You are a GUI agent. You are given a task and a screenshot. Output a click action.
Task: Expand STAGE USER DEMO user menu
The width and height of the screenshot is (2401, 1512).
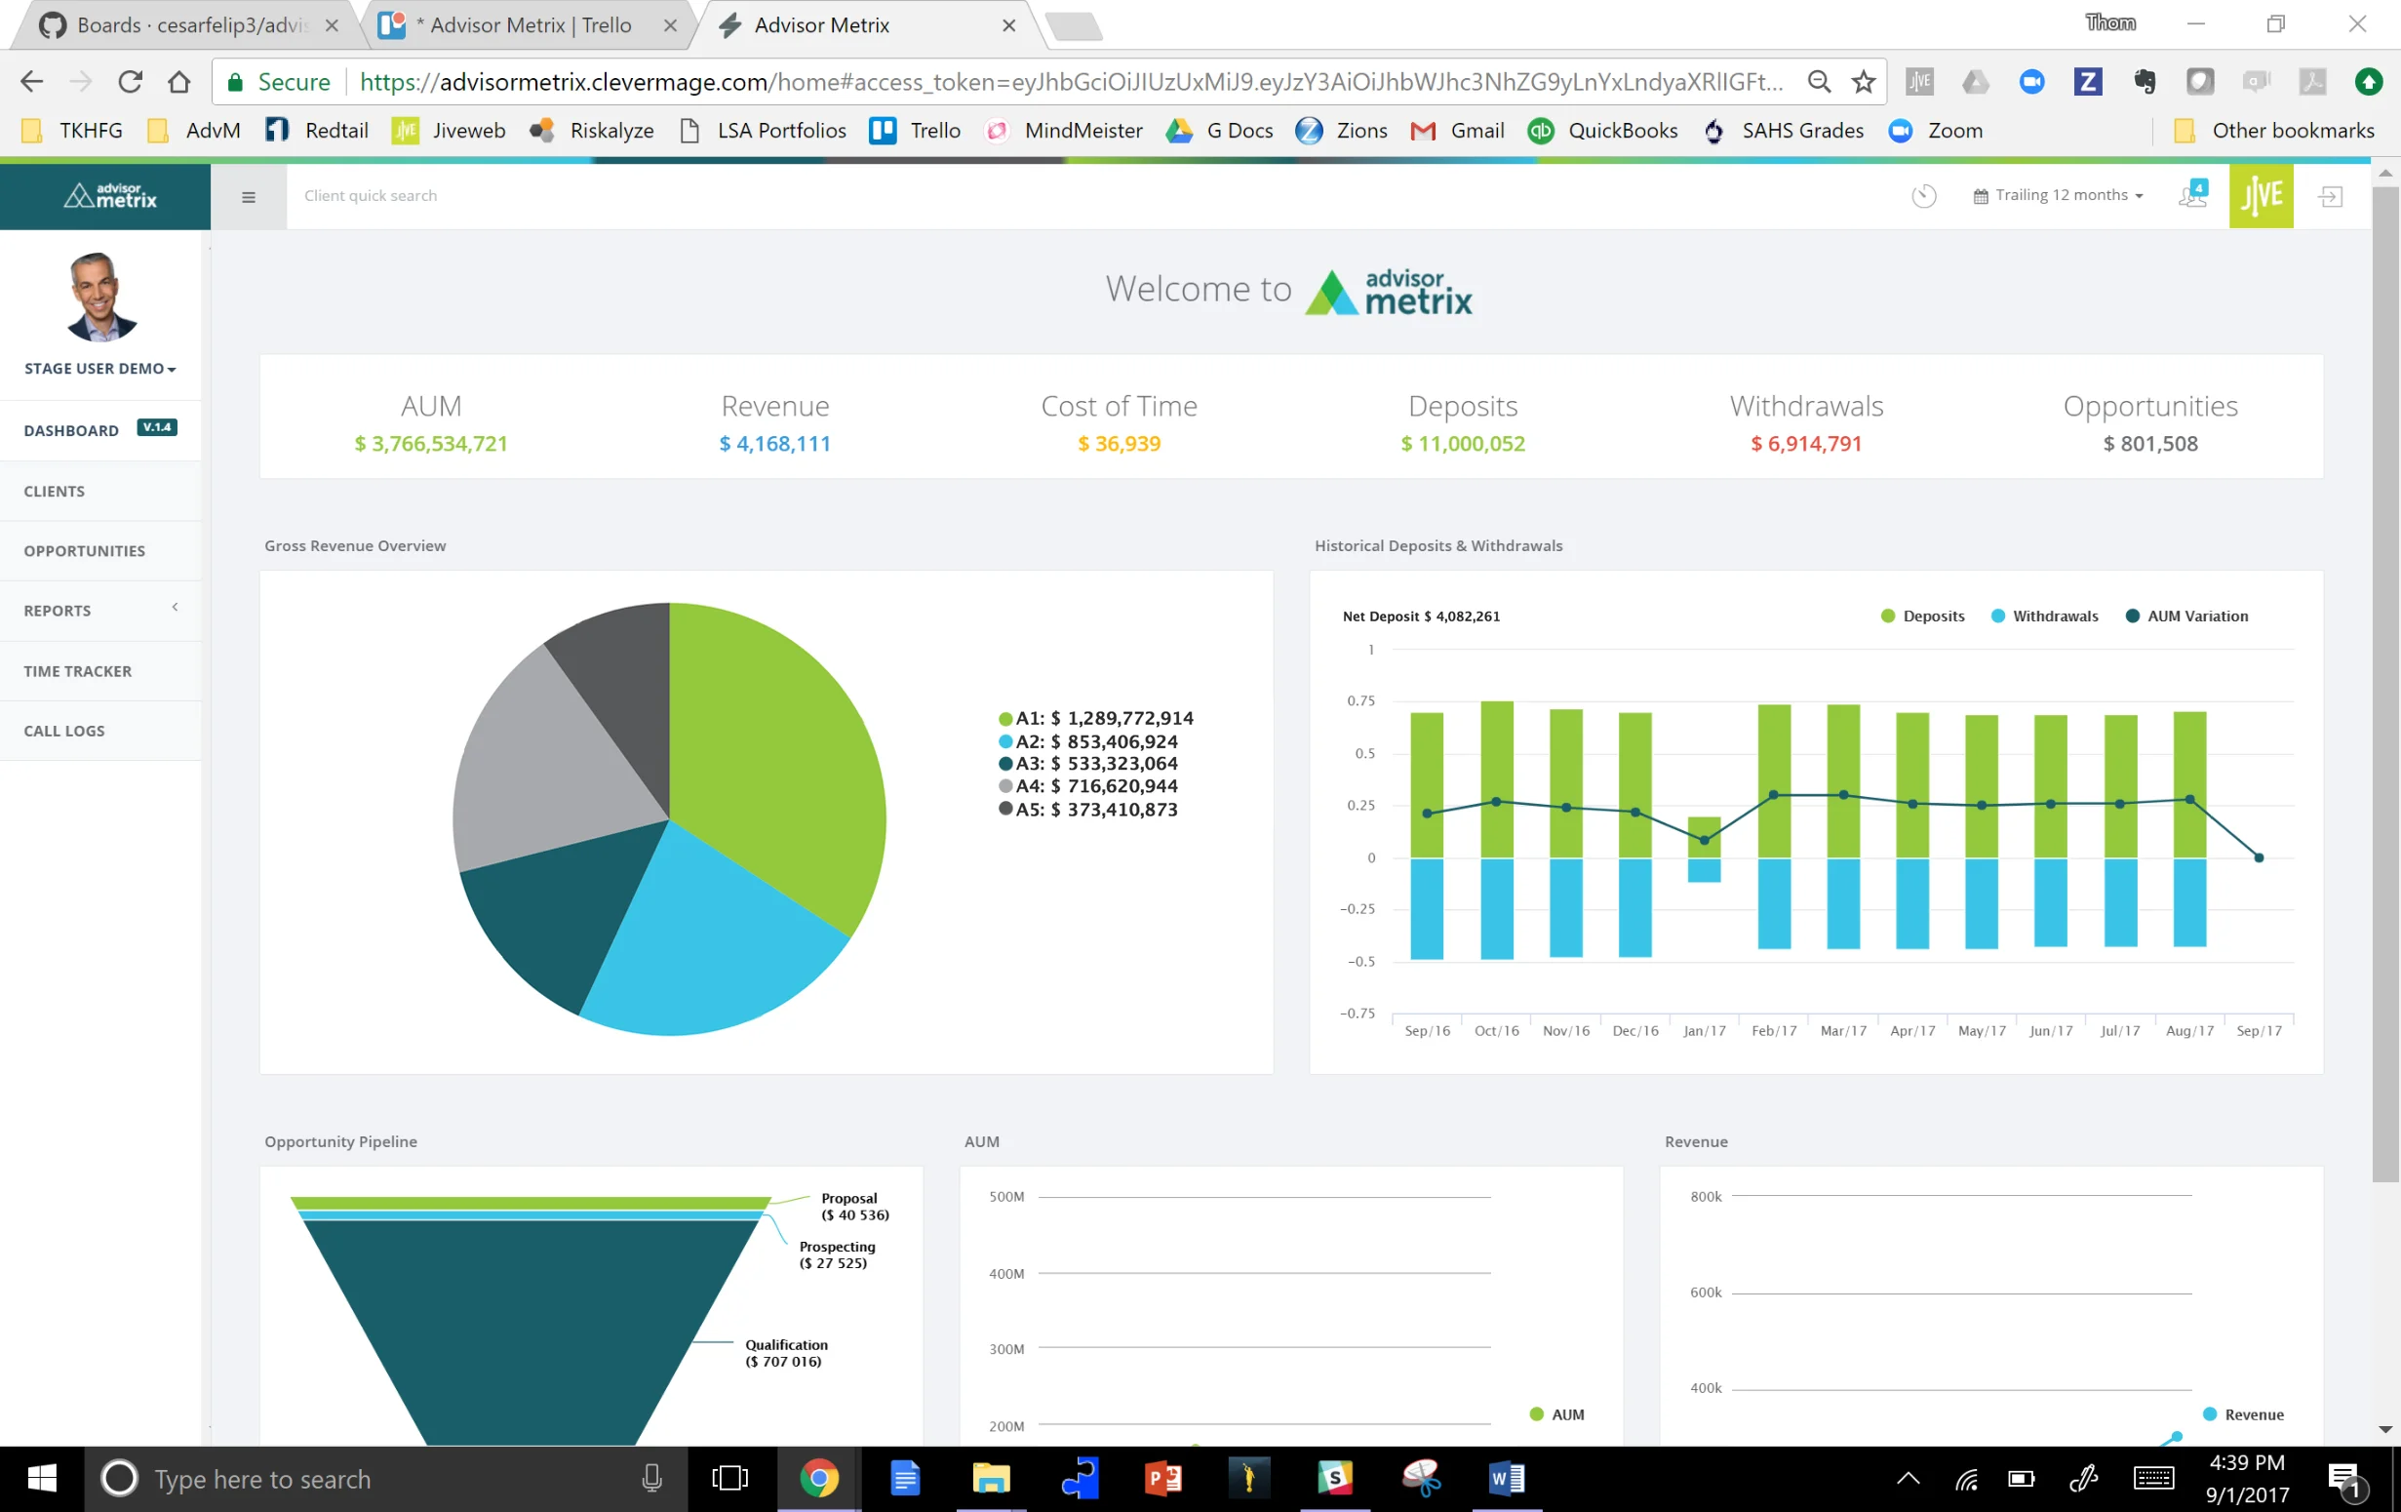point(99,369)
